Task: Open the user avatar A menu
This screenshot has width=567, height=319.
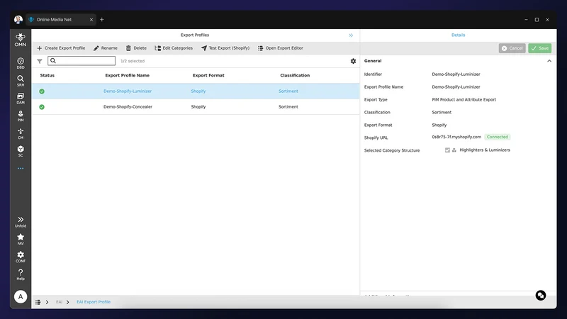Action: [21, 297]
